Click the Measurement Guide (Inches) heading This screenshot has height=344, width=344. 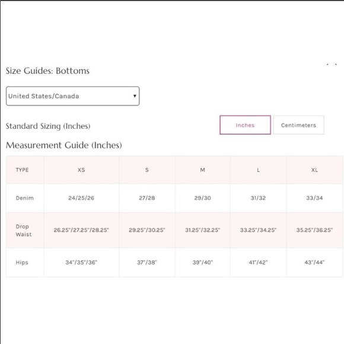tap(64, 145)
